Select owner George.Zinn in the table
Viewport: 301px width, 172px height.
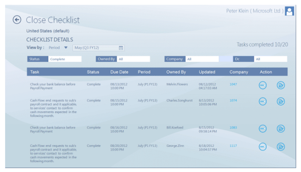pos(175,146)
